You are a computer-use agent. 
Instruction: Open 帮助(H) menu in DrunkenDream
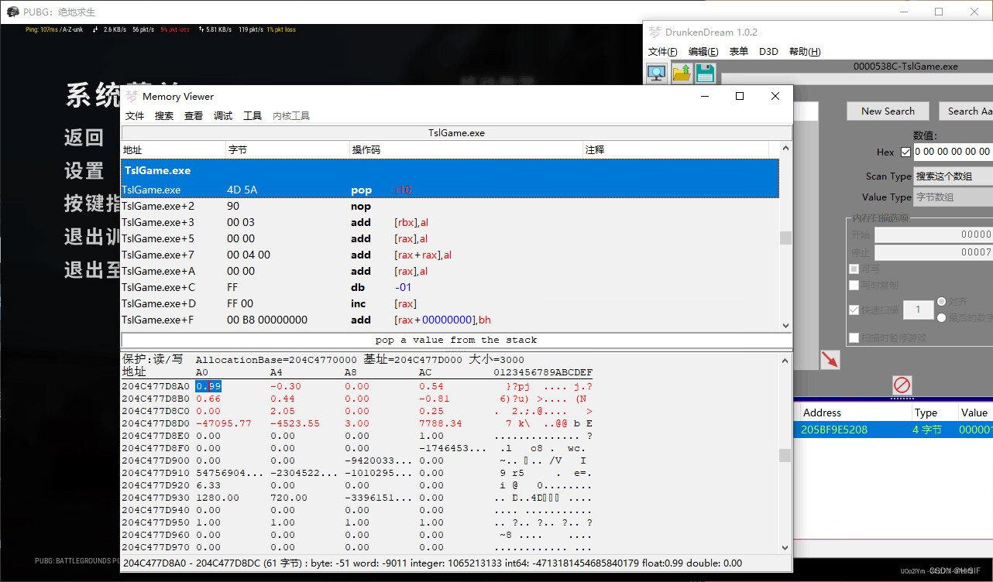805,52
